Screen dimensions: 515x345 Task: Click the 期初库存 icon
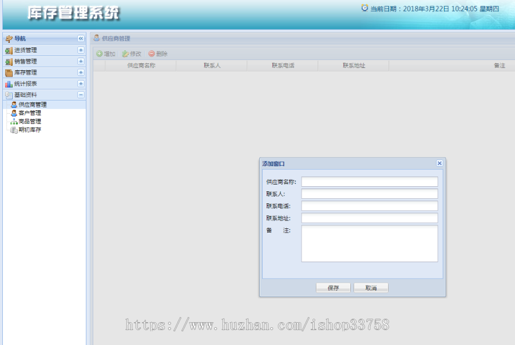click(x=13, y=130)
